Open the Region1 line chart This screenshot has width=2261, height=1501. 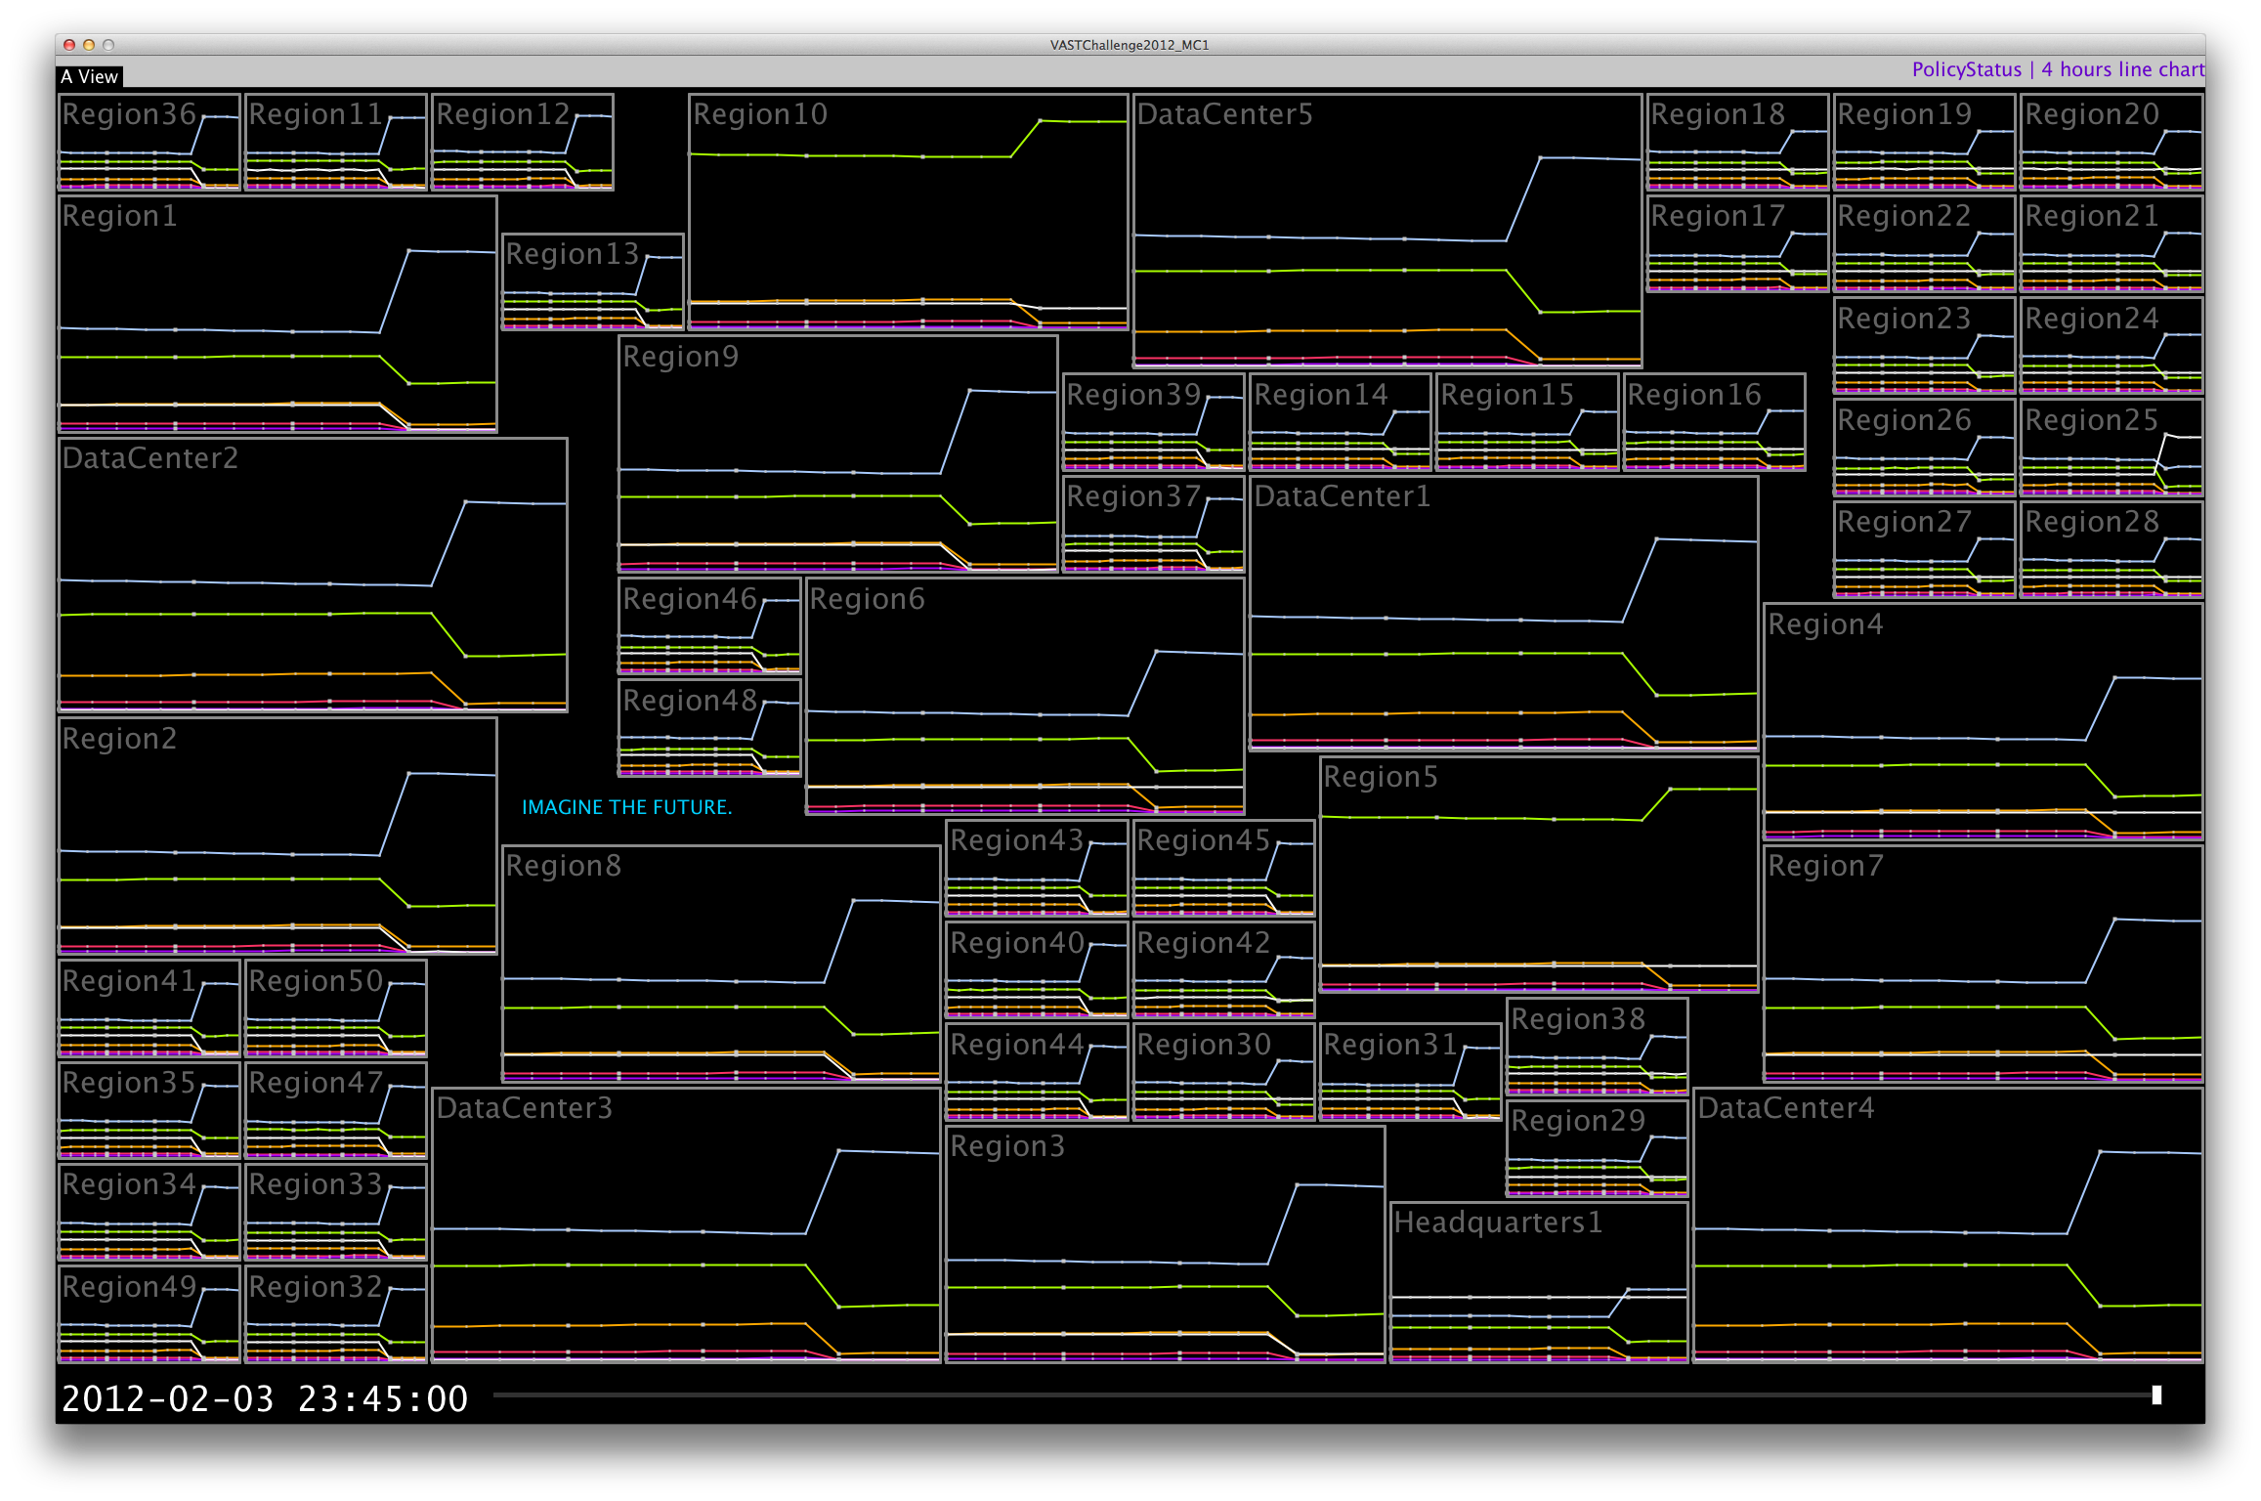click(x=278, y=315)
